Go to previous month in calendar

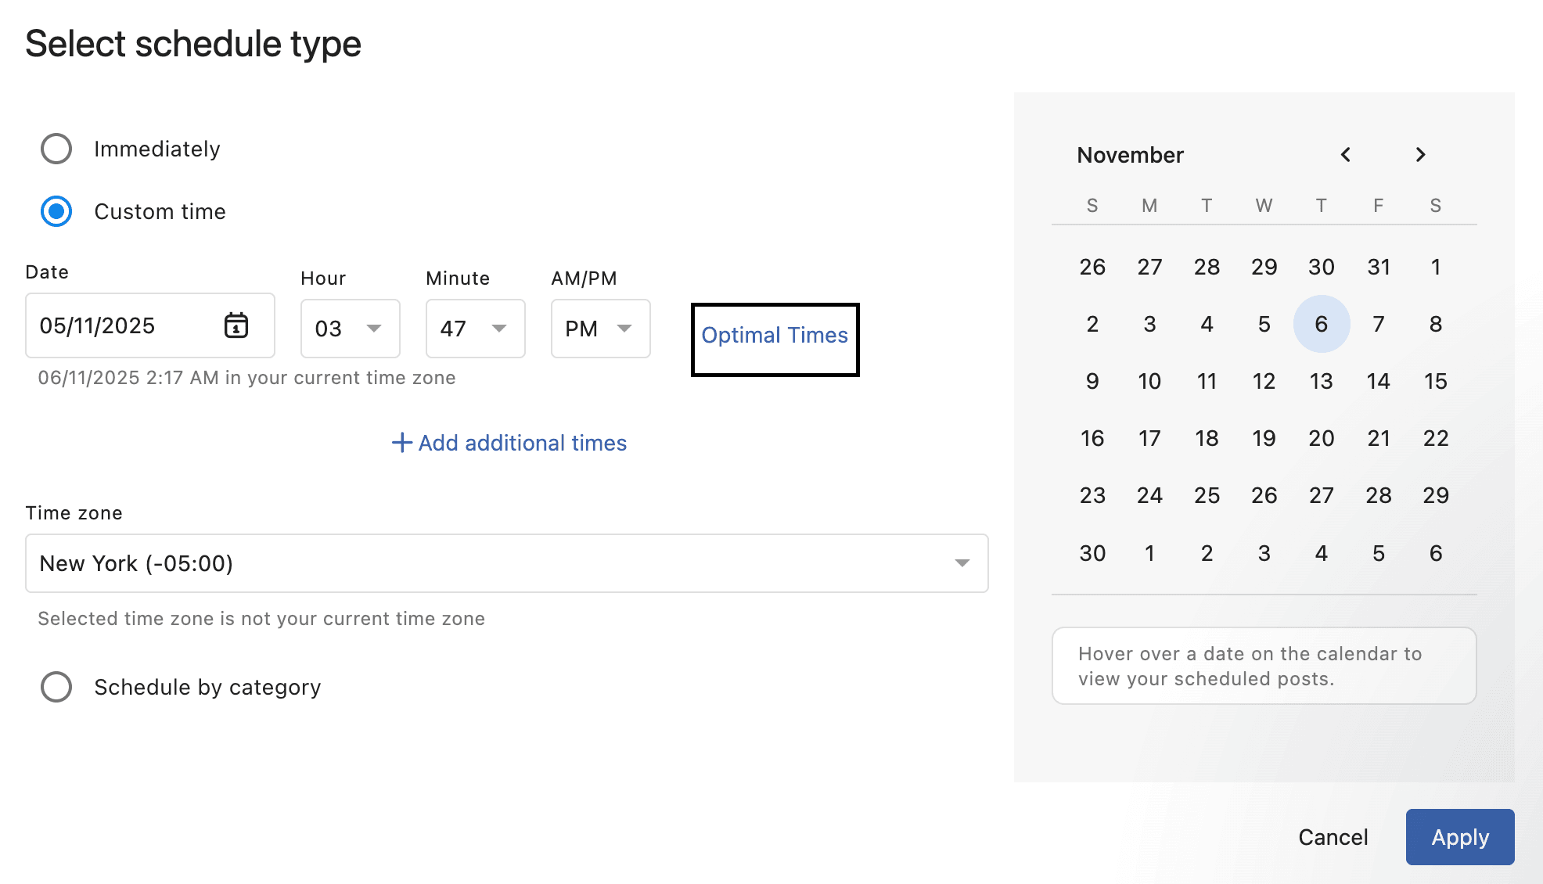click(1345, 155)
